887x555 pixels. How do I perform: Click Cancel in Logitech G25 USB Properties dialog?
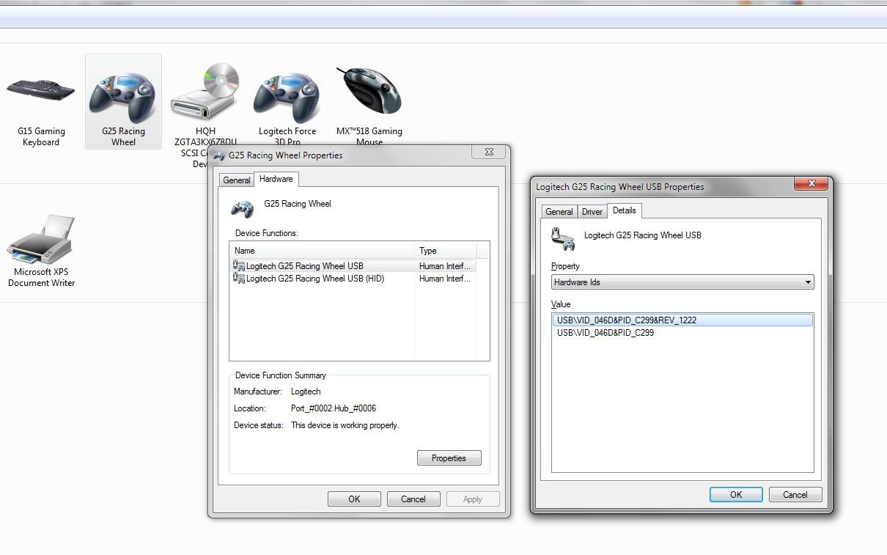click(795, 495)
